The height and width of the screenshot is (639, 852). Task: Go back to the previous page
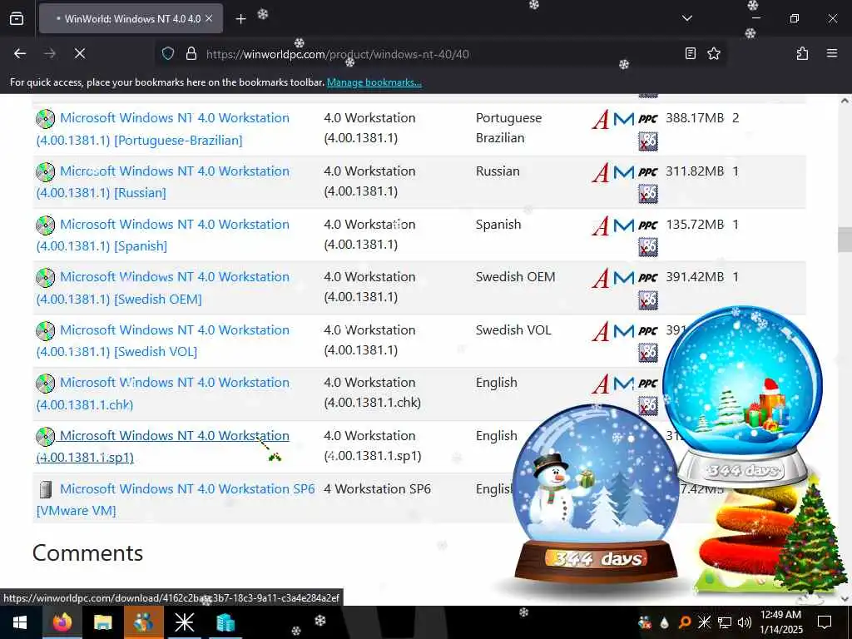(x=20, y=53)
